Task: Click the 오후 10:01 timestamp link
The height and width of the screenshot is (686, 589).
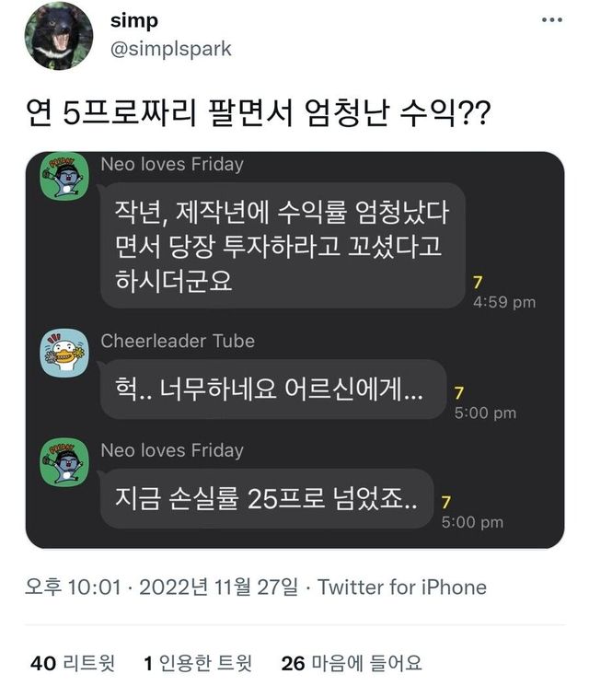Action: (x=73, y=587)
